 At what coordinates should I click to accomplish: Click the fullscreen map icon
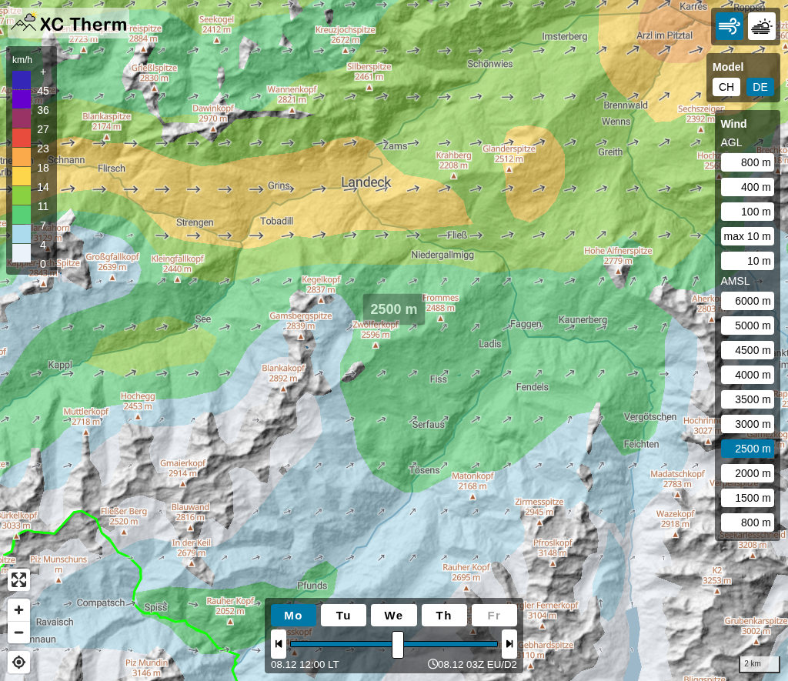(18, 579)
